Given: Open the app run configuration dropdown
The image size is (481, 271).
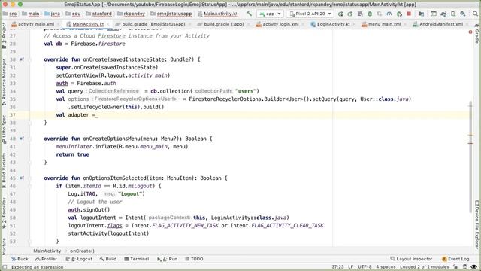Looking at the screenshot, I should pyautogui.click(x=271, y=14).
